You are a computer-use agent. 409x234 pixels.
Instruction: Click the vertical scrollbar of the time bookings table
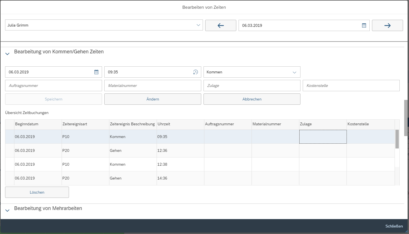click(x=397, y=138)
